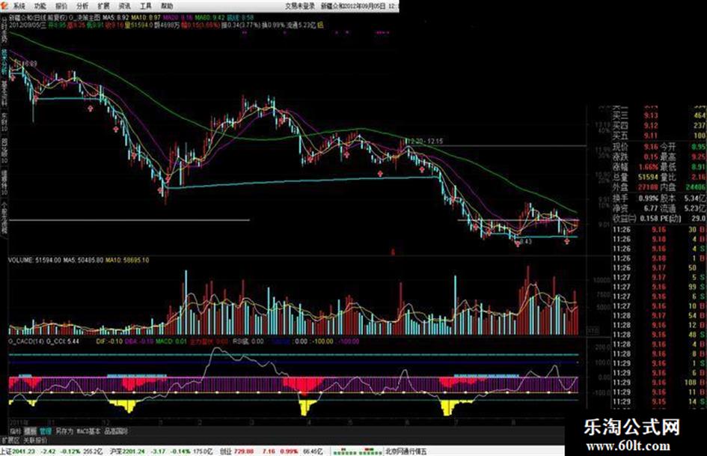The width and height of the screenshot is (707, 456).
Task: Open the 关联报价 panel tab
Action: coord(35,440)
